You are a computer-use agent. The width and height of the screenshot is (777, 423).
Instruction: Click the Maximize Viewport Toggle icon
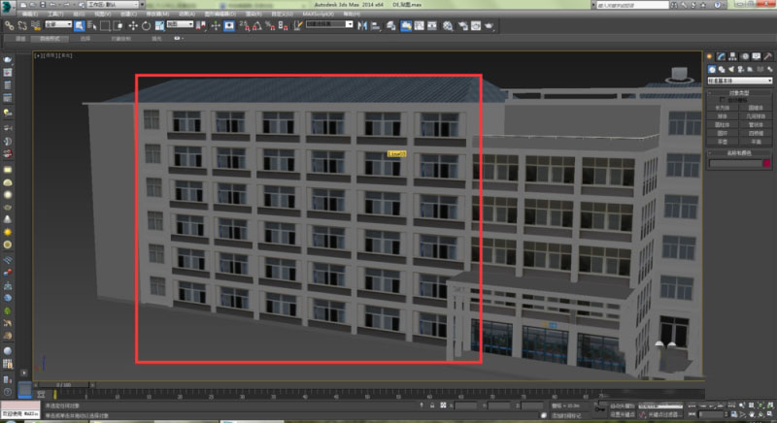770,414
